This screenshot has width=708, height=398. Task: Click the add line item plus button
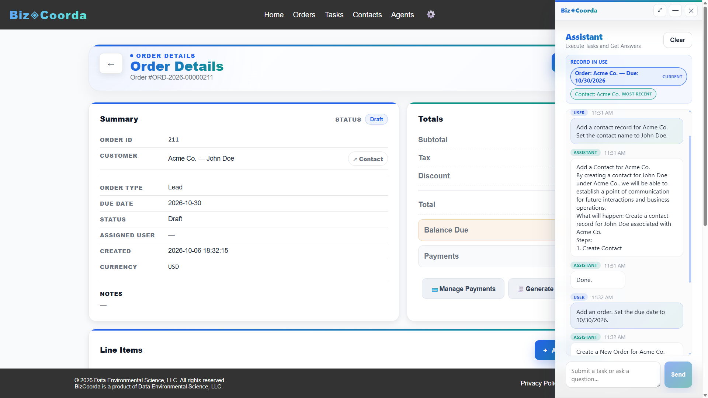(545, 350)
